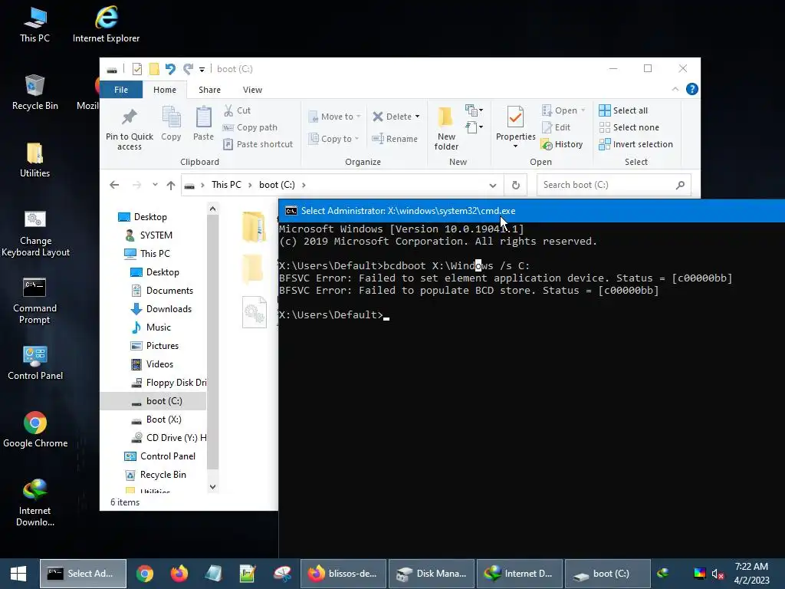Go up one folder level
Viewport: 785px width, 589px height.
171,186
